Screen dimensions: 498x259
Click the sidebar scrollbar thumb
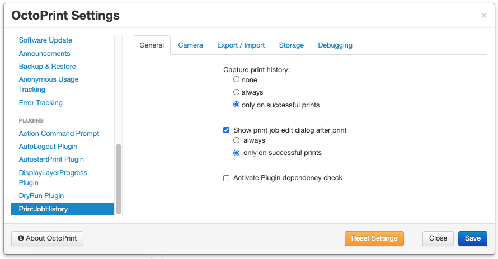[x=119, y=178]
